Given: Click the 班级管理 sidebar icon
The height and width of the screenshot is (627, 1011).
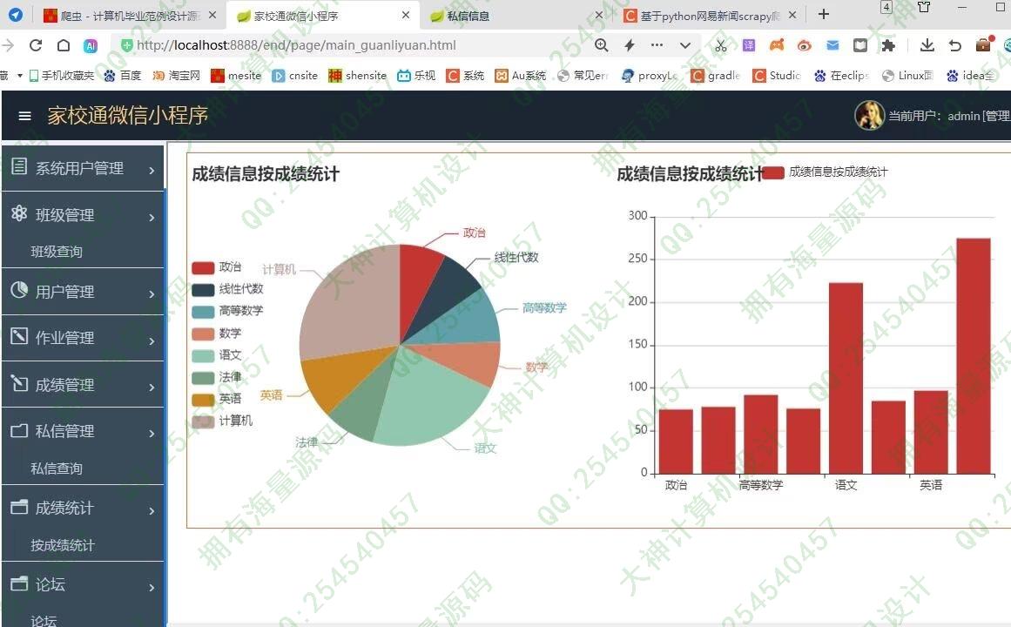Looking at the screenshot, I should pyautogui.click(x=19, y=212).
